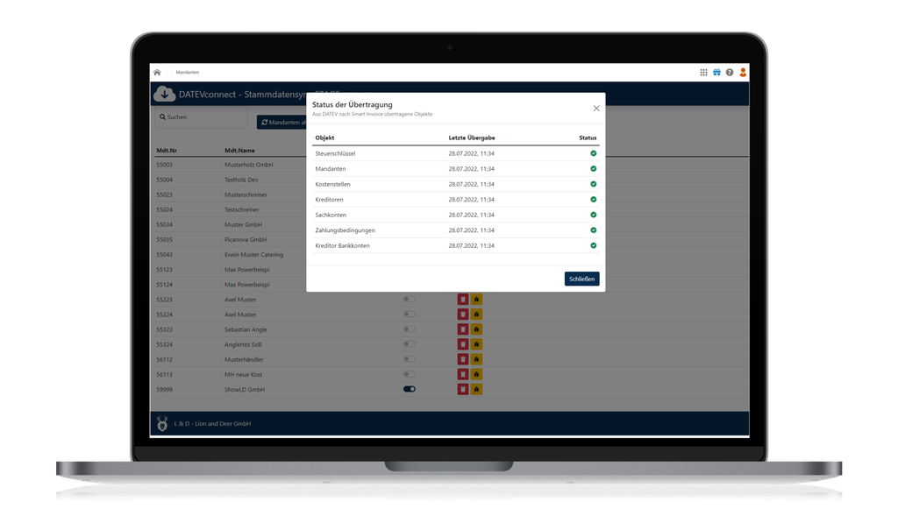Click the deer logo in the footer
The width and height of the screenshot is (898, 516).
coord(162,423)
